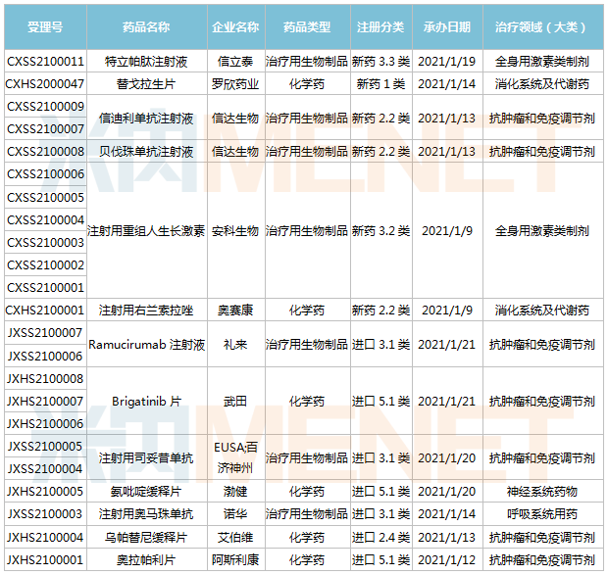Select acceptance number JXSS2100005
This screenshot has width=608, height=575.
[45, 447]
